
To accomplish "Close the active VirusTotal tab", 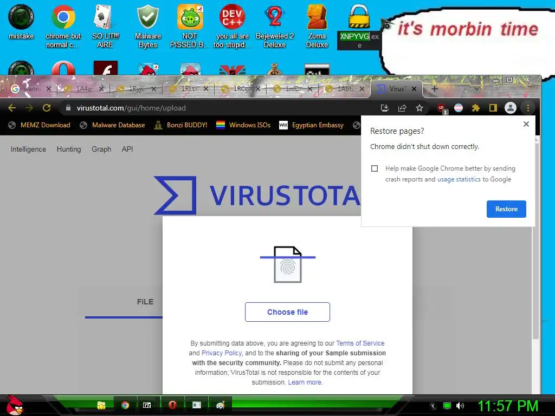I will 414,89.
